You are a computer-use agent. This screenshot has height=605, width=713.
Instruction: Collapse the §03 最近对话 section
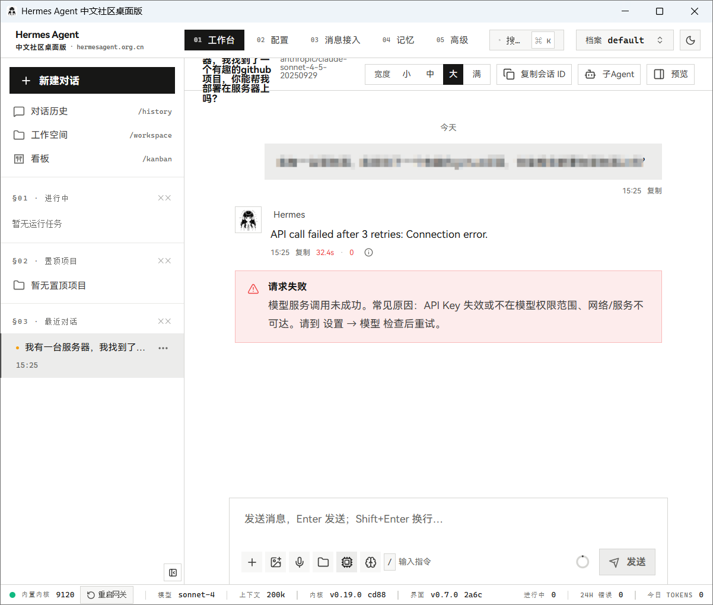point(164,321)
